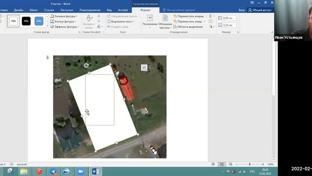Click the shape height field 8,69 см
312x176 pixels.
229,18
